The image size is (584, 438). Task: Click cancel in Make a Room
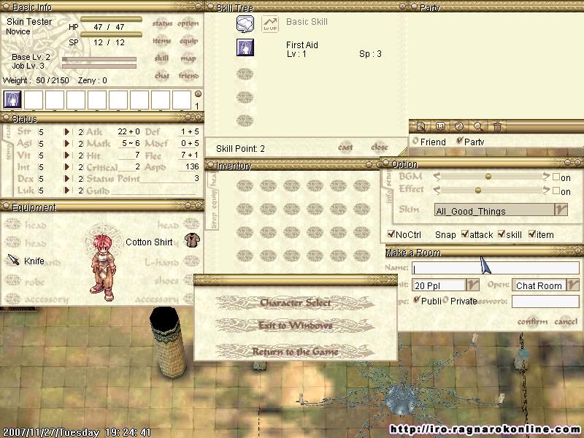point(566,321)
